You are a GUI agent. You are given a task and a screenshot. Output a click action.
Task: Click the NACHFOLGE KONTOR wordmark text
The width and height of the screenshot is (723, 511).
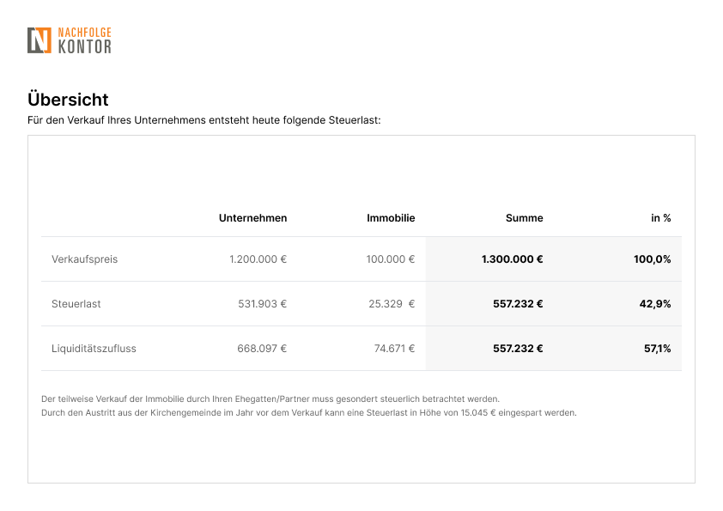pos(85,40)
